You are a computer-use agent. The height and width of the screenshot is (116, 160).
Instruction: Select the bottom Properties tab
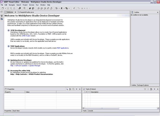click(x=8, y=111)
